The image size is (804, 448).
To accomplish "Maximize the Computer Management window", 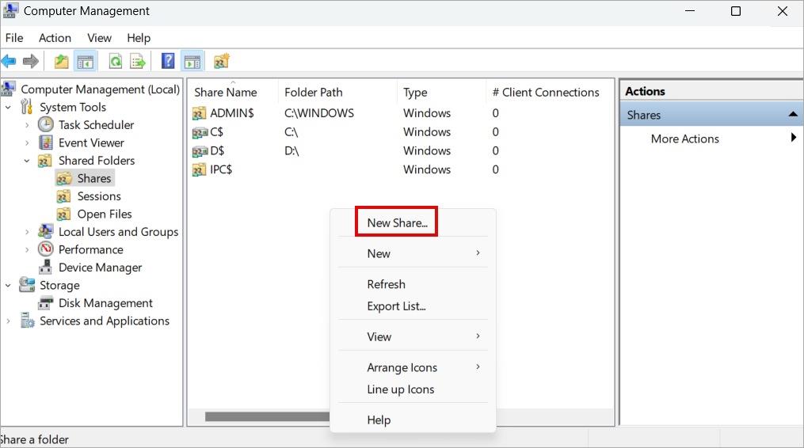I will pos(736,11).
